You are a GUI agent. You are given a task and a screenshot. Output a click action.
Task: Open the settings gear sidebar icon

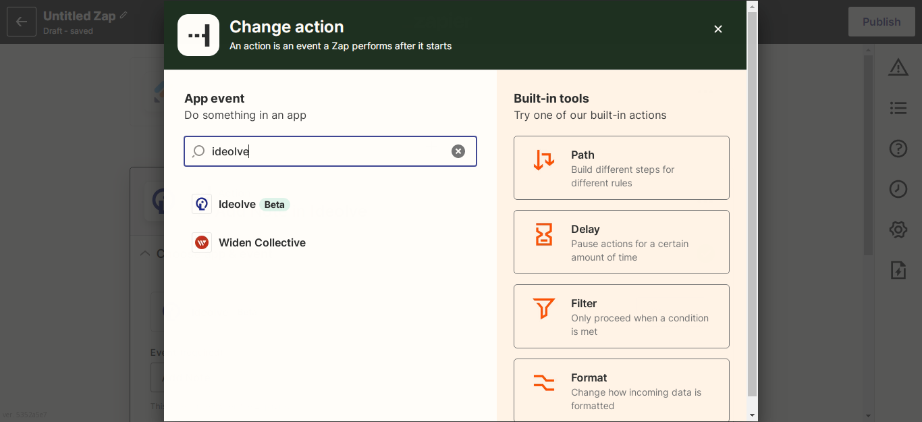click(x=898, y=230)
